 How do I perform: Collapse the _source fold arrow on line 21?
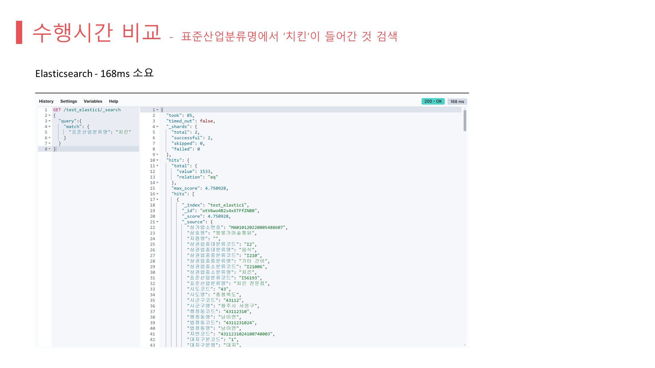click(157, 222)
